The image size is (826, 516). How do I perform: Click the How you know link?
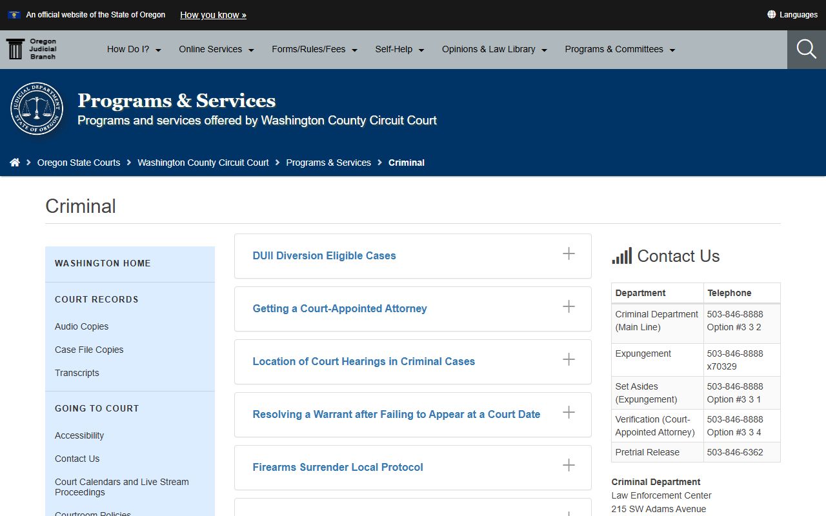click(213, 15)
